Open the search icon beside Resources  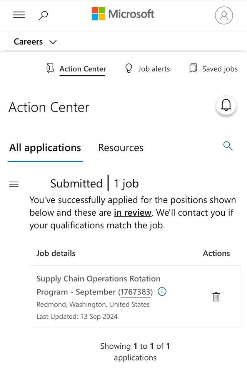227,146
